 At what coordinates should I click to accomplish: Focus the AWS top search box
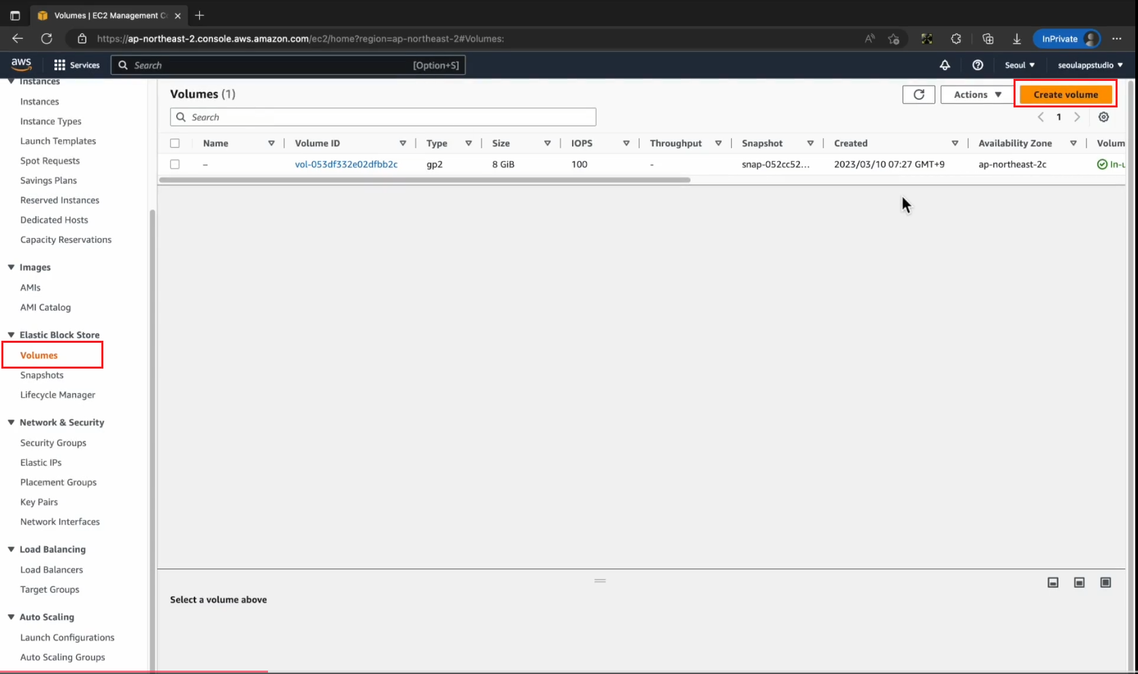point(288,65)
